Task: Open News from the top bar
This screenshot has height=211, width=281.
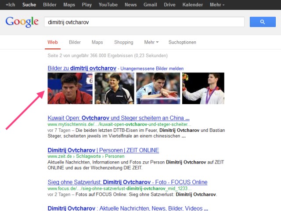Action: point(131,5)
